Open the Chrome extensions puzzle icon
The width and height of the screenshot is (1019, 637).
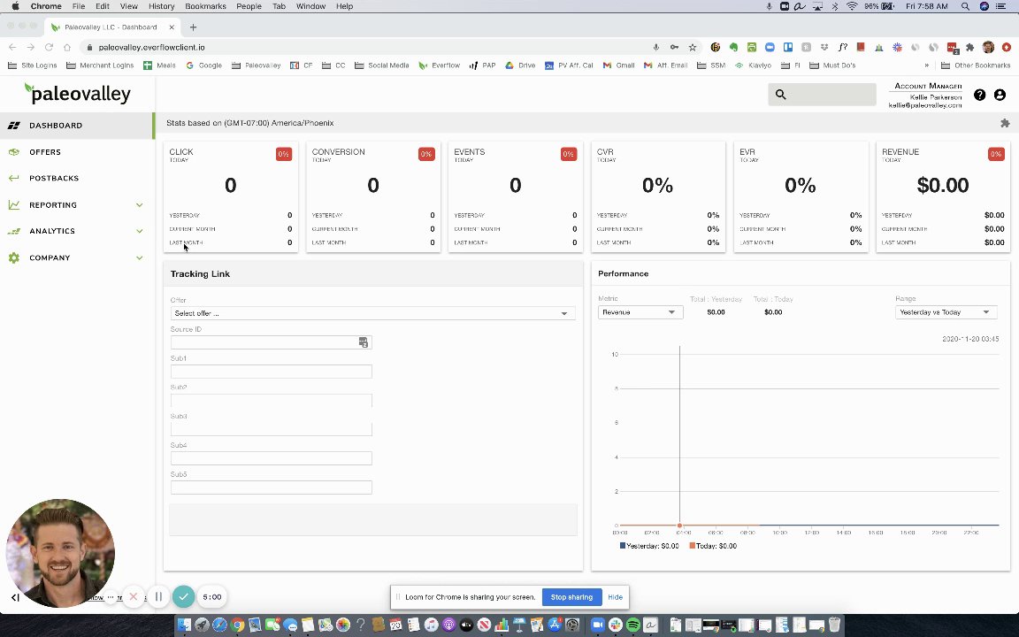coord(970,48)
